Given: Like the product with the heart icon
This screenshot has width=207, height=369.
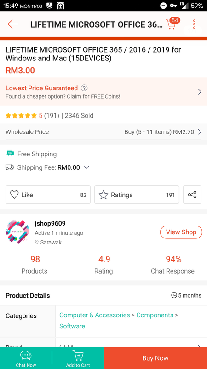Looking at the screenshot, I should point(48,195).
